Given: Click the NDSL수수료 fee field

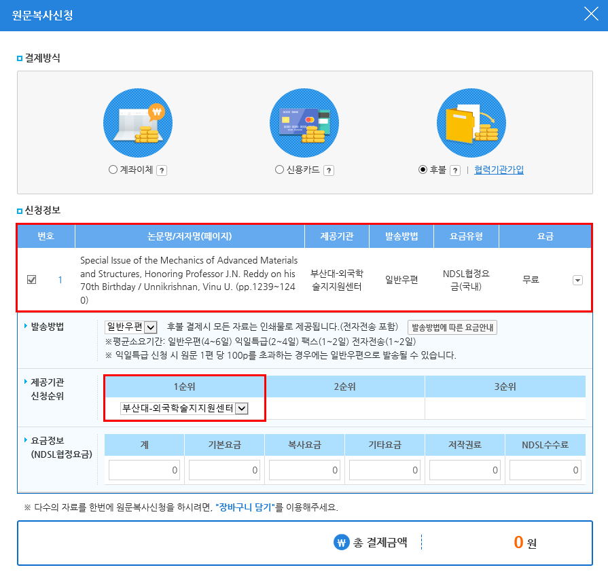Looking at the screenshot, I should click(x=546, y=470).
